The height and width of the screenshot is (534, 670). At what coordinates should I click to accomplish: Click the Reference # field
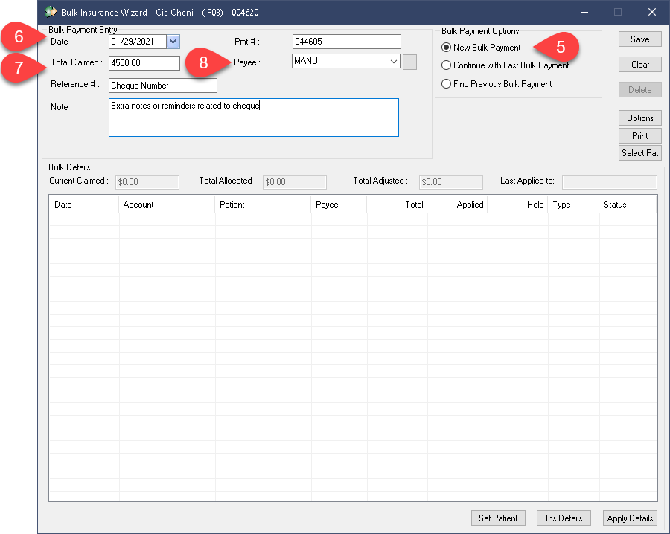tap(163, 86)
